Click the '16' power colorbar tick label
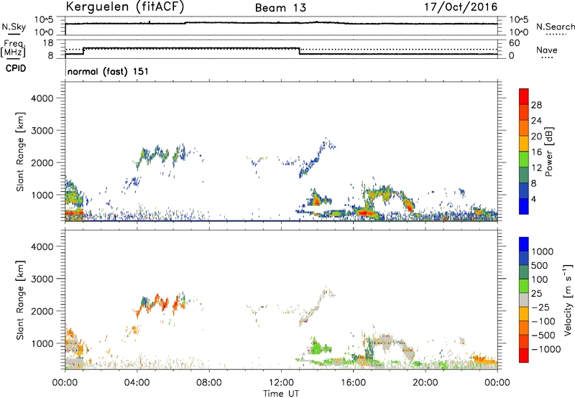575x398 pixels. click(x=536, y=152)
